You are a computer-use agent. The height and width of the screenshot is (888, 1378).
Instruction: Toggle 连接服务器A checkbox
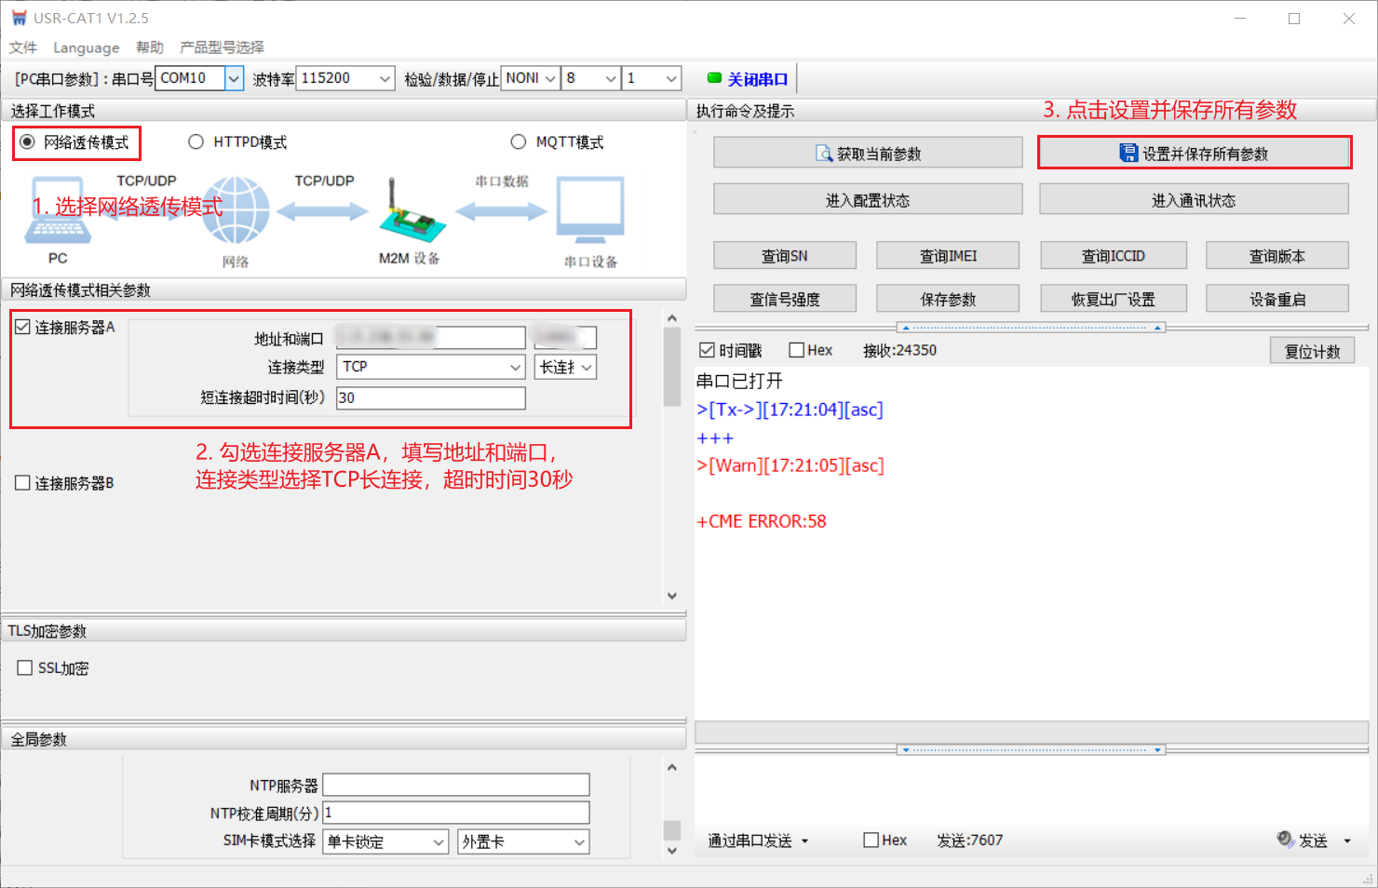(23, 327)
